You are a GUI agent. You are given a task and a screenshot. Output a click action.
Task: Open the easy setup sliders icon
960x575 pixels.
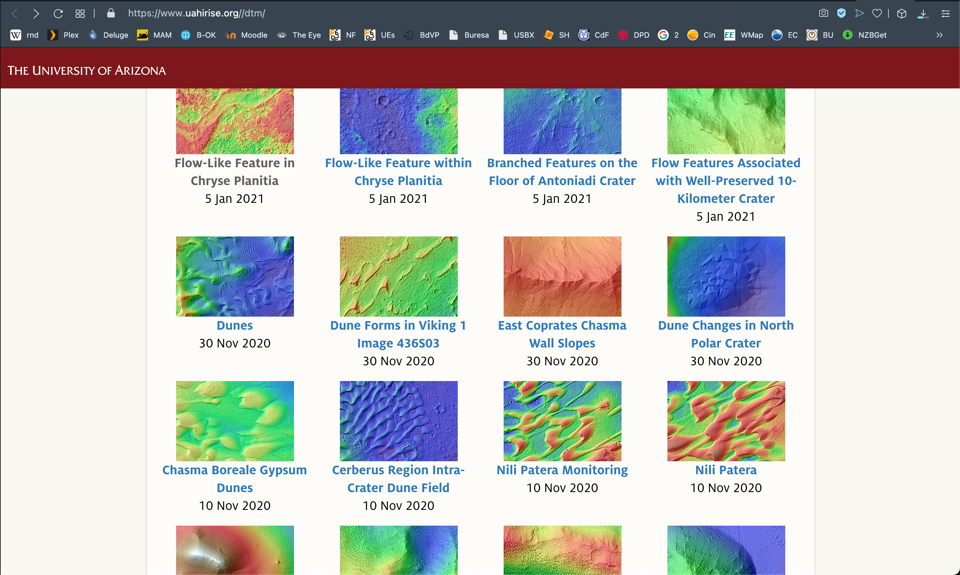point(945,14)
